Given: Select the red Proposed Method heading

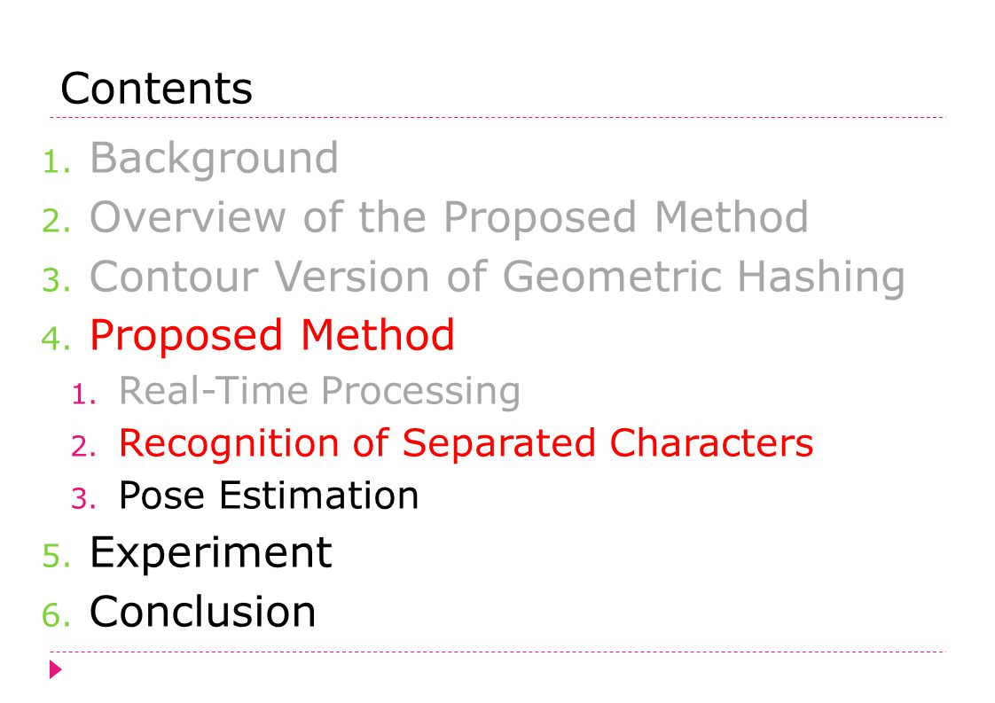Looking at the screenshot, I should click(x=271, y=335).
